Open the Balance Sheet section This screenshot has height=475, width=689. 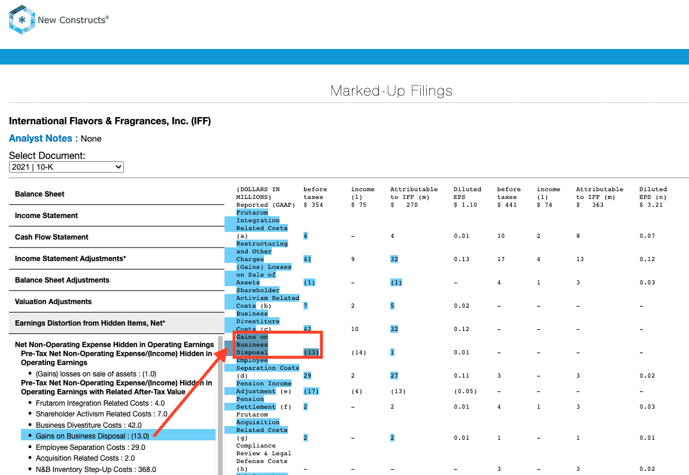pyautogui.click(x=117, y=194)
